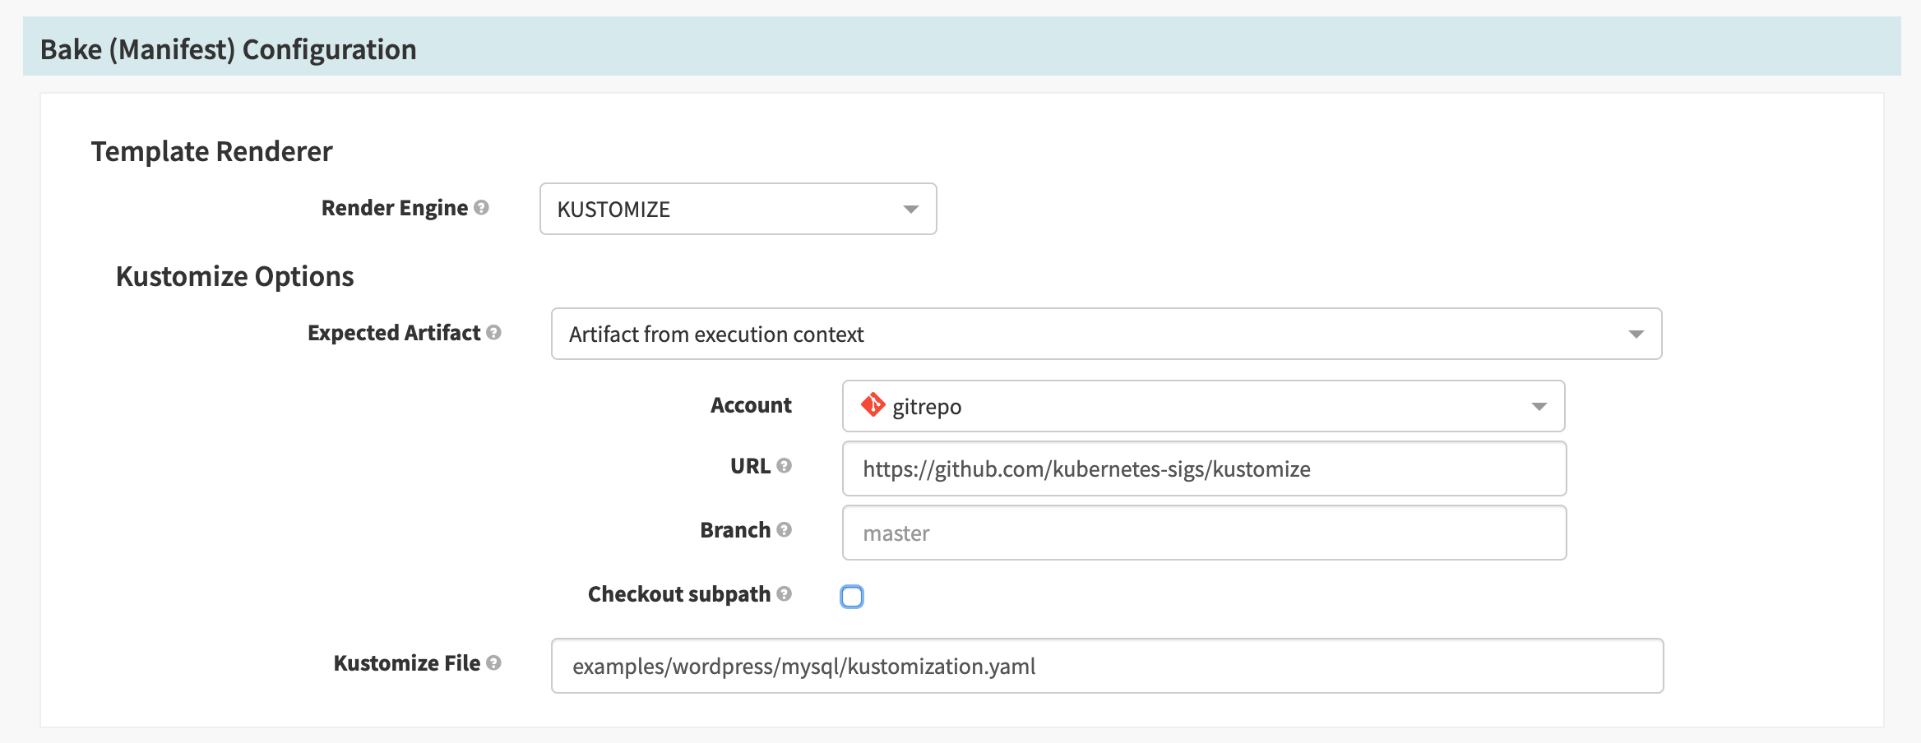Click the help icon beside Kustomize File

(493, 663)
